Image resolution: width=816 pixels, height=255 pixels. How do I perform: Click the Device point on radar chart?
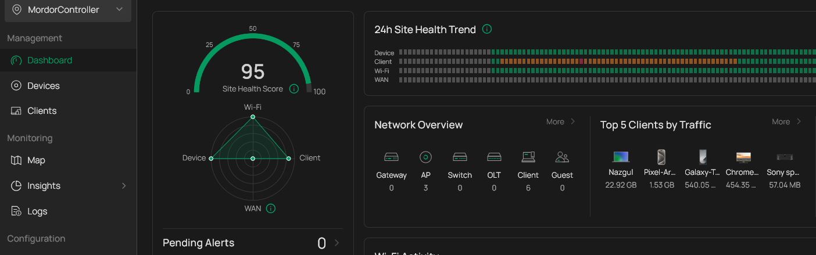211,158
